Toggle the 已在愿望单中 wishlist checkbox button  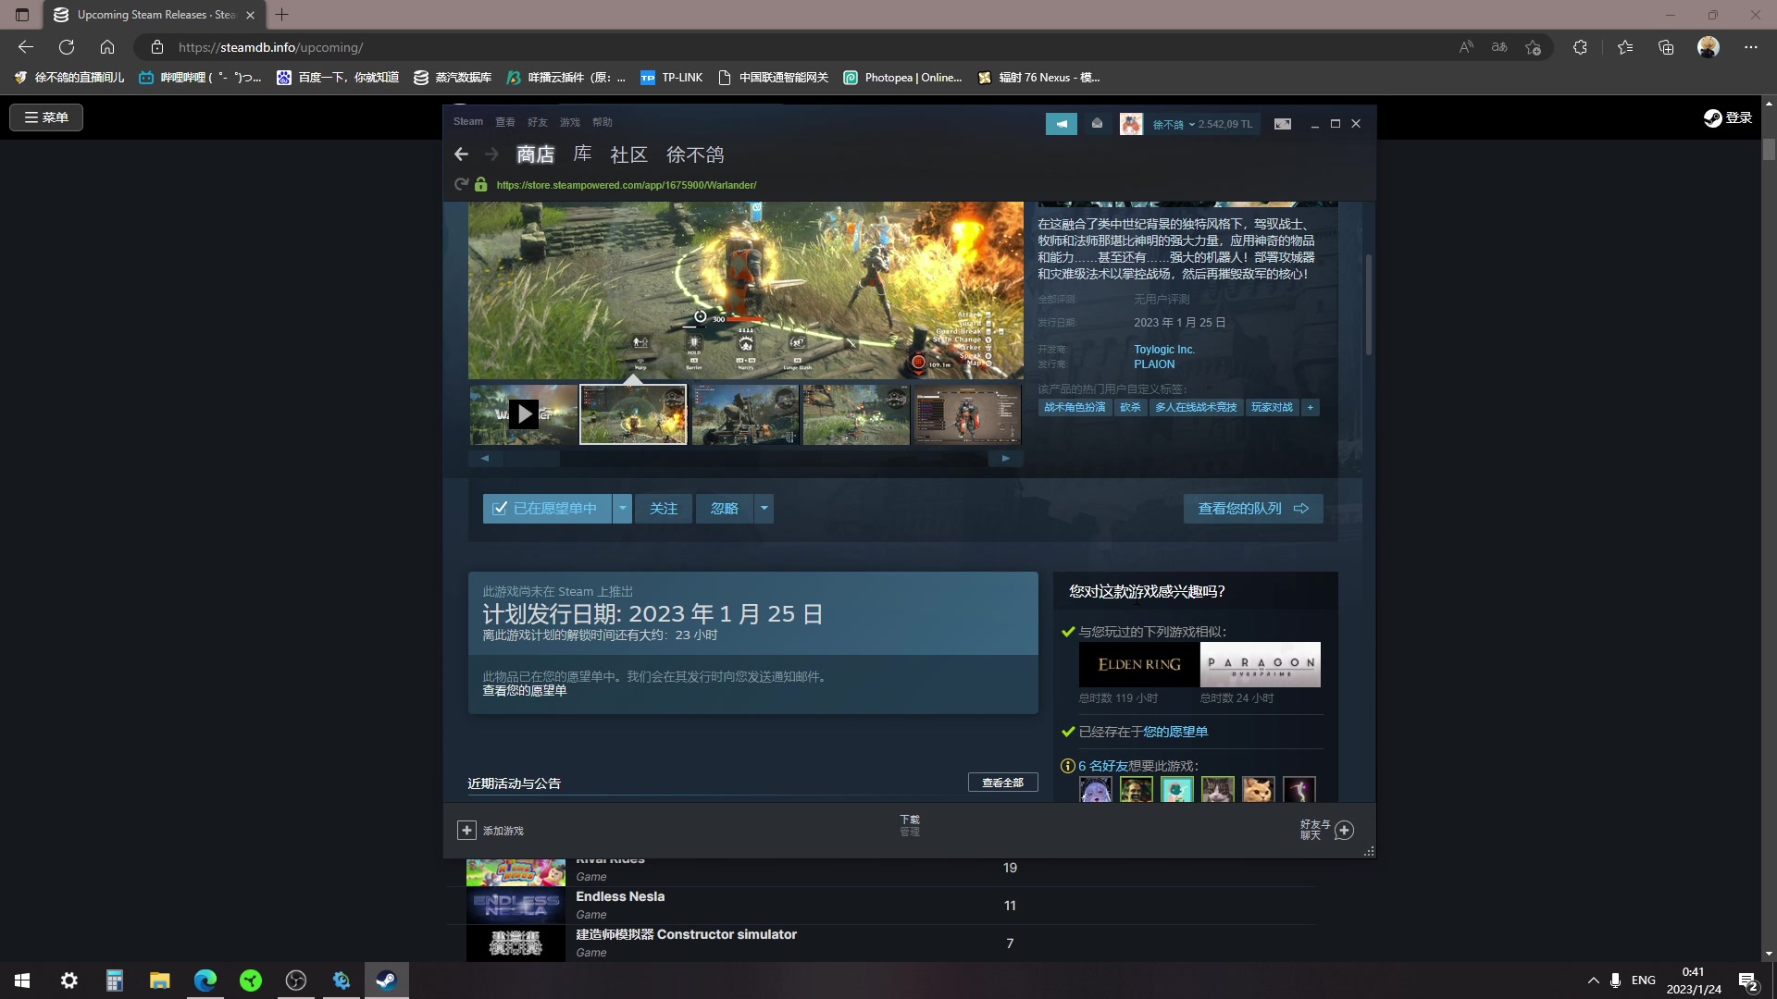click(547, 509)
